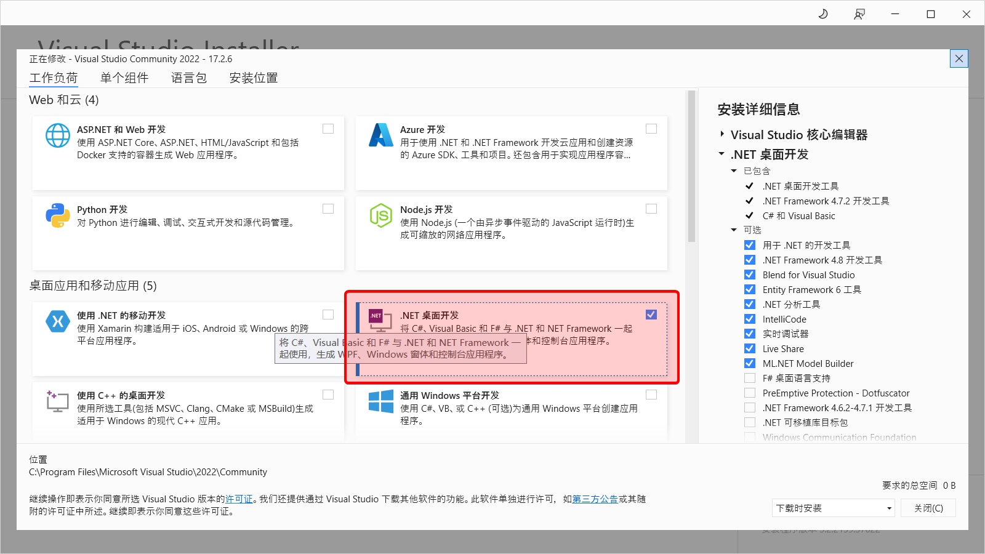The width and height of the screenshot is (985, 554).
Task: Enable the ASP.NET 和 Web 开发 workload checkbox
Action: pyautogui.click(x=328, y=129)
